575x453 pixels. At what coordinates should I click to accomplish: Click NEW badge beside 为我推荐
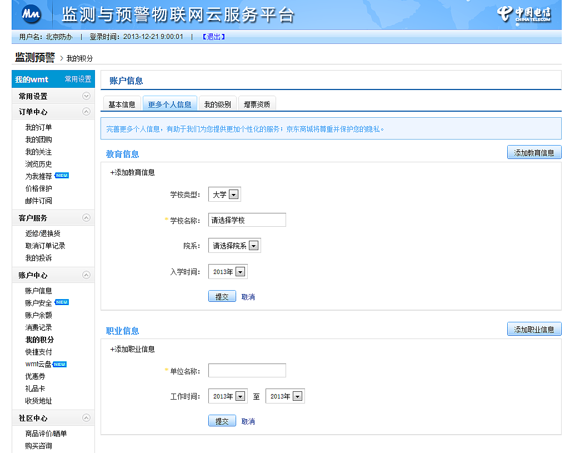(x=62, y=175)
